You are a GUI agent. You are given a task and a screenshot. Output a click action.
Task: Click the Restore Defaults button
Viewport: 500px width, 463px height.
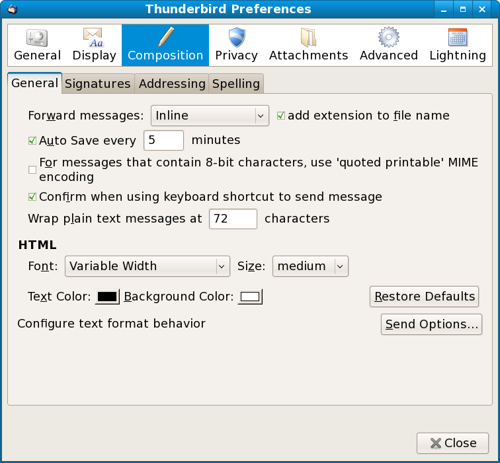(424, 297)
